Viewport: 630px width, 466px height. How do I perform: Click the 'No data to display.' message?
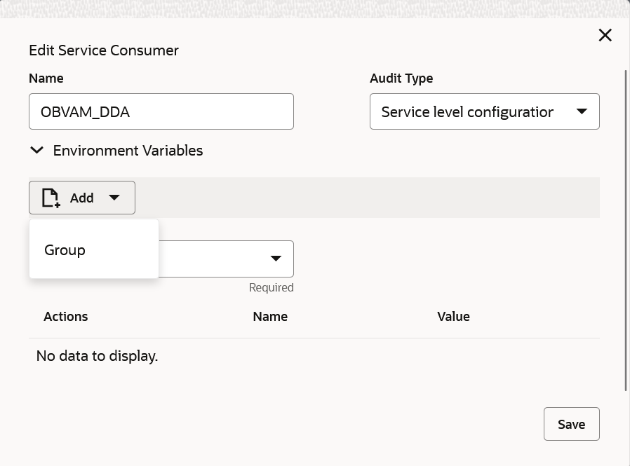click(x=97, y=356)
